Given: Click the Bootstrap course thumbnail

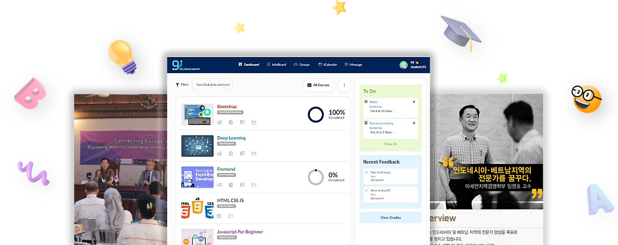Looking at the screenshot, I should coord(197,115).
